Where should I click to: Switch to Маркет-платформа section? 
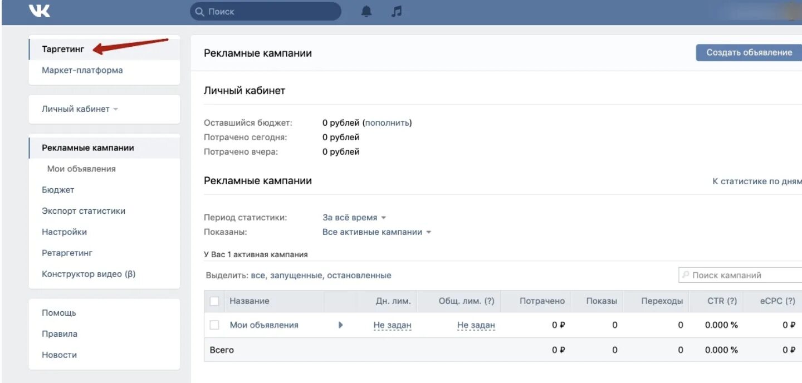click(82, 71)
